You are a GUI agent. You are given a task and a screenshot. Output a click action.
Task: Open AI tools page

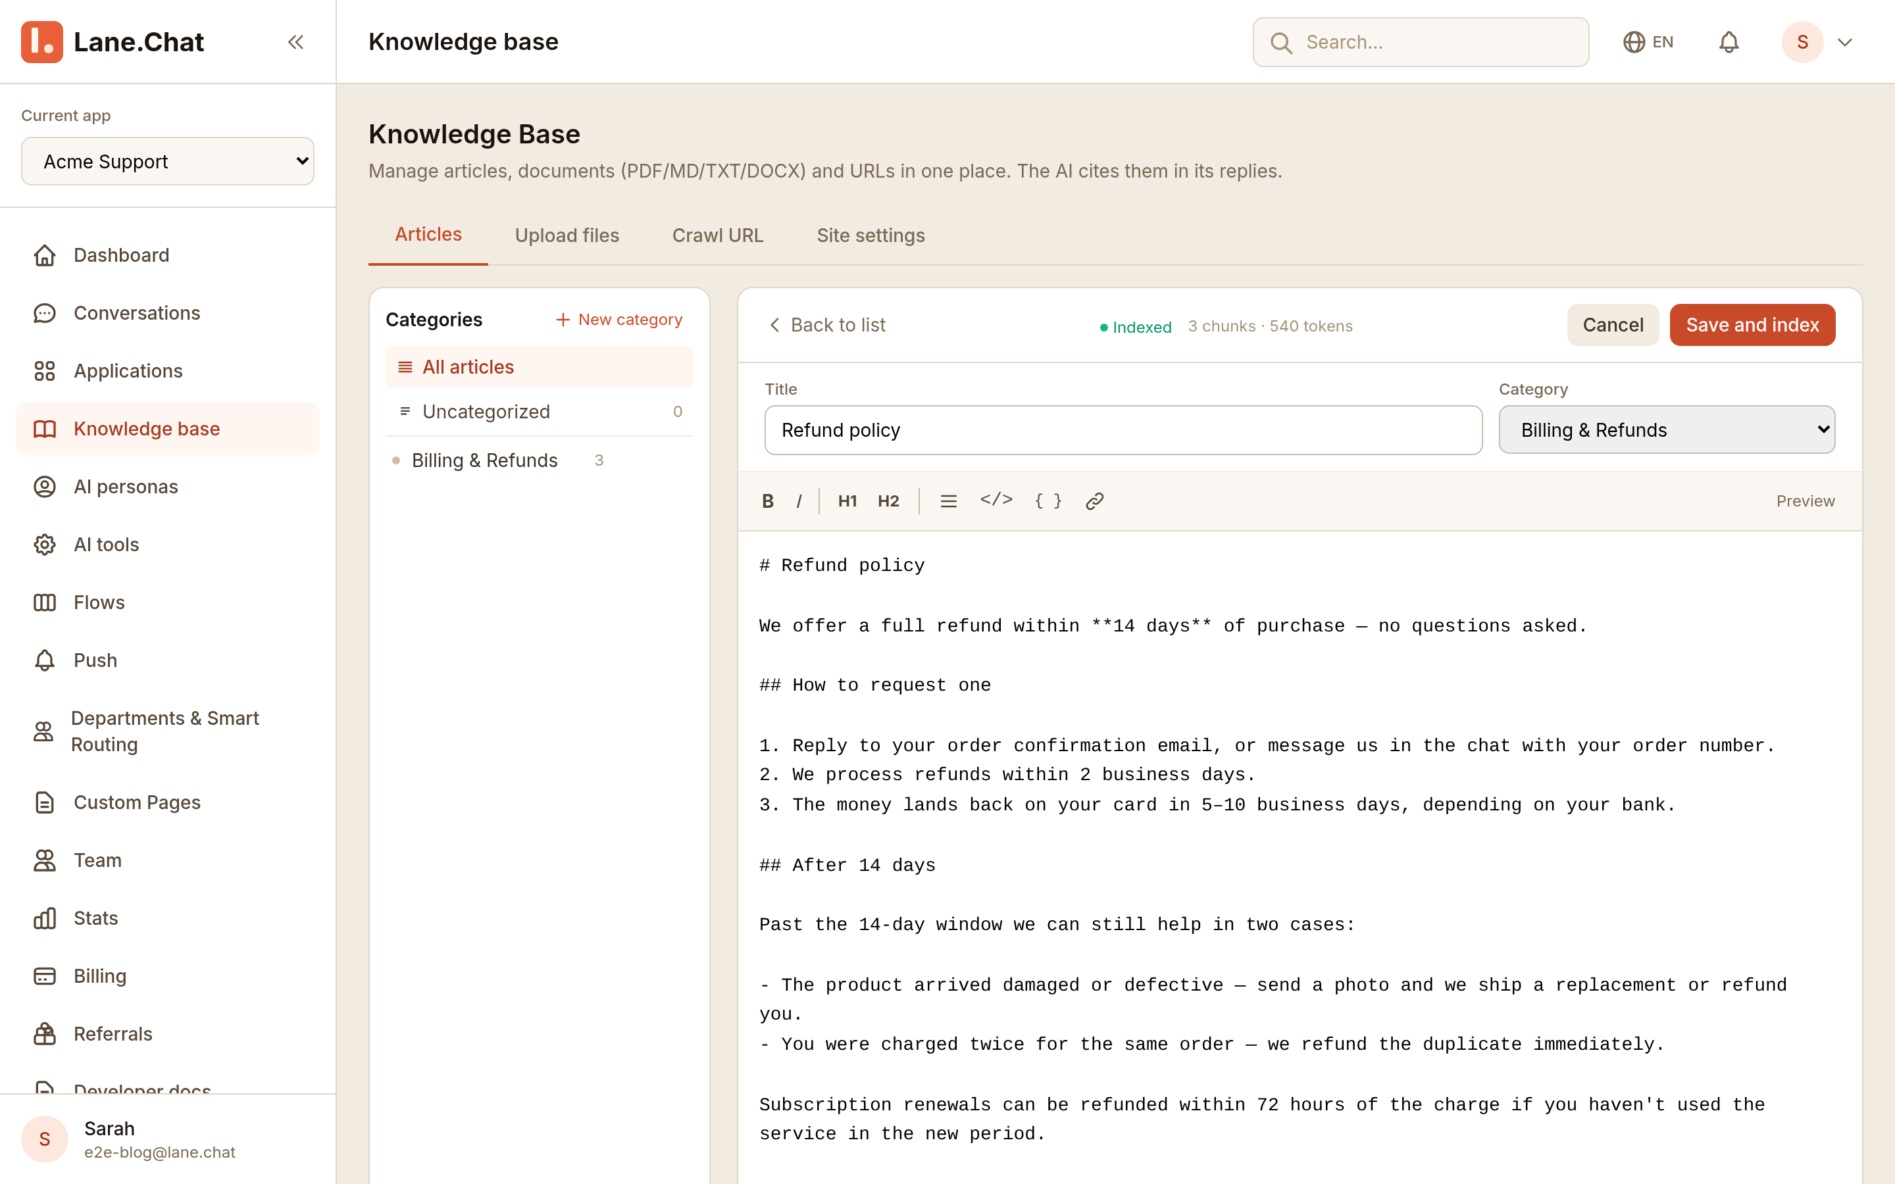click(x=168, y=545)
